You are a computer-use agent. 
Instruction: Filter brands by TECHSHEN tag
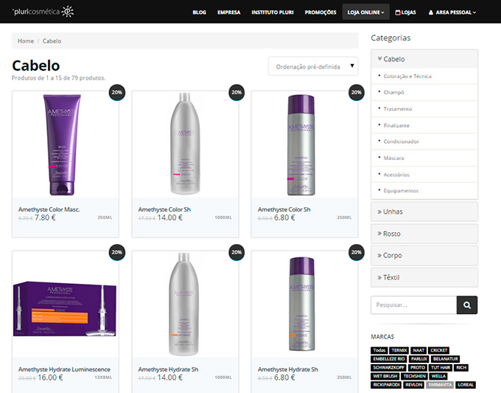click(x=414, y=376)
